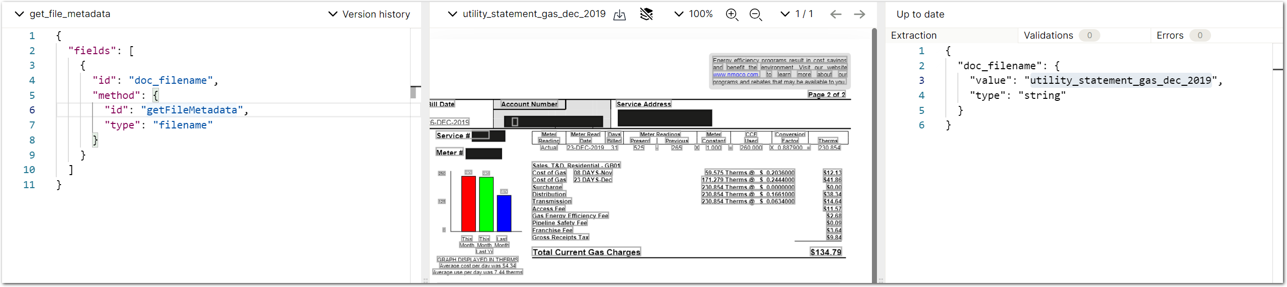Click the blue bar in the usage chart

(x=504, y=213)
